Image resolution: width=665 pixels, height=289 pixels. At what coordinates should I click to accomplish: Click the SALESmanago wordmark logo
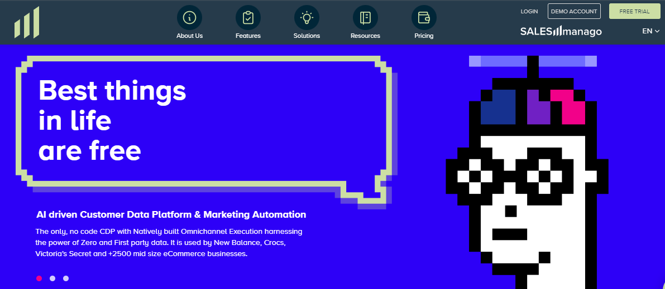pyautogui.click(x=561, y=31)
